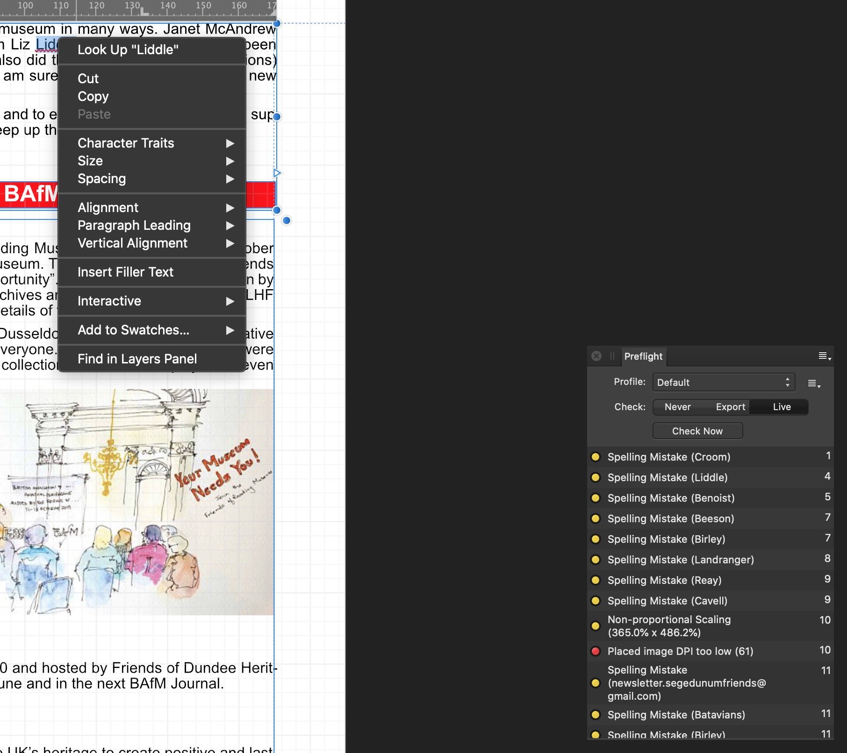Expand Paragraph Leading submenu
This screenshot has height=753, width=847.
(x=152, y=225)
